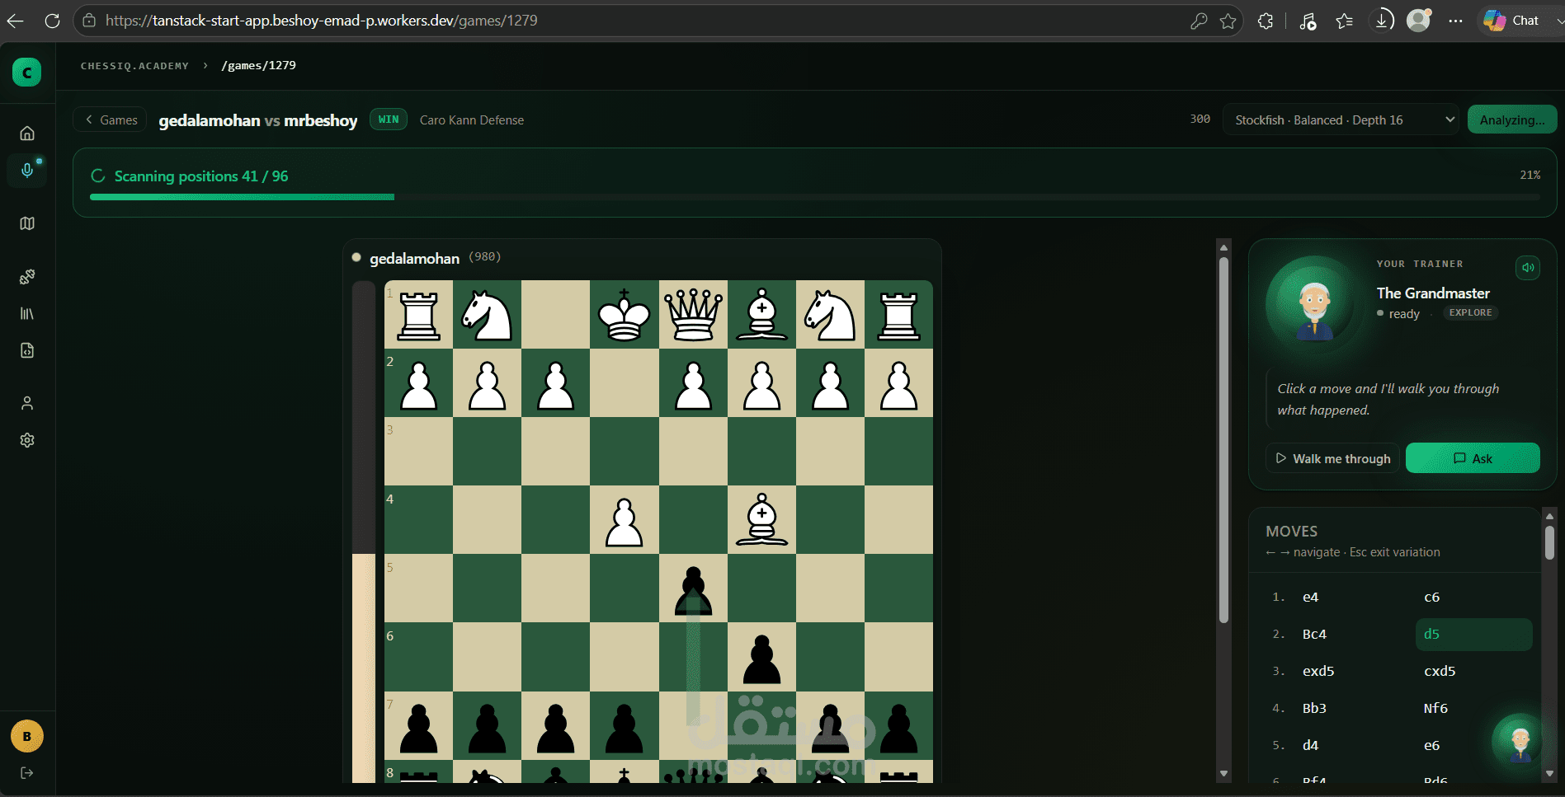Go back to Games list
The image size is (1565, 797).
[x=111, y=120]
